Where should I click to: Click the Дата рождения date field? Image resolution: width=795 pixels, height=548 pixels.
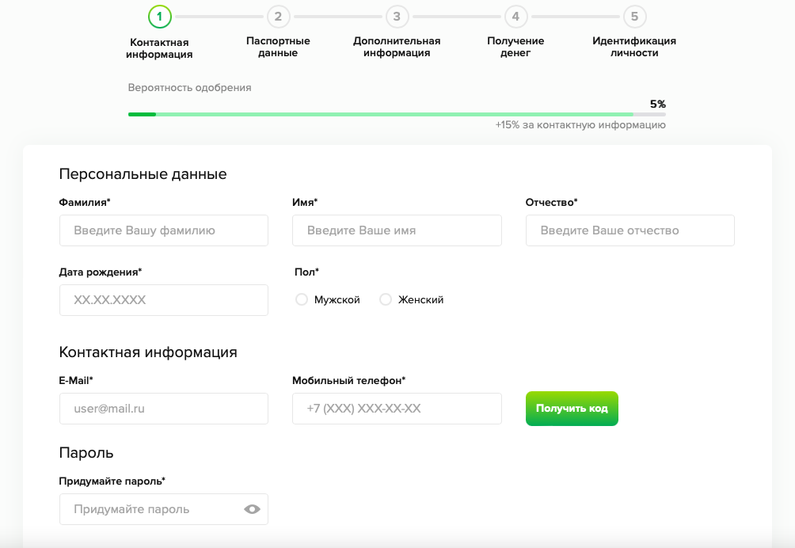pyautogui.click(x=164, y=300)
